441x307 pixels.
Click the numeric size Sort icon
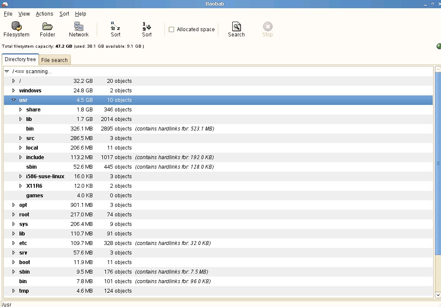click(x=147, y=26)
